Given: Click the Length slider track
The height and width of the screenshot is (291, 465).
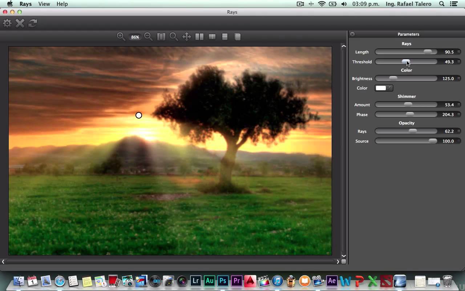Looking at the screenshot, I should [406, 52].
